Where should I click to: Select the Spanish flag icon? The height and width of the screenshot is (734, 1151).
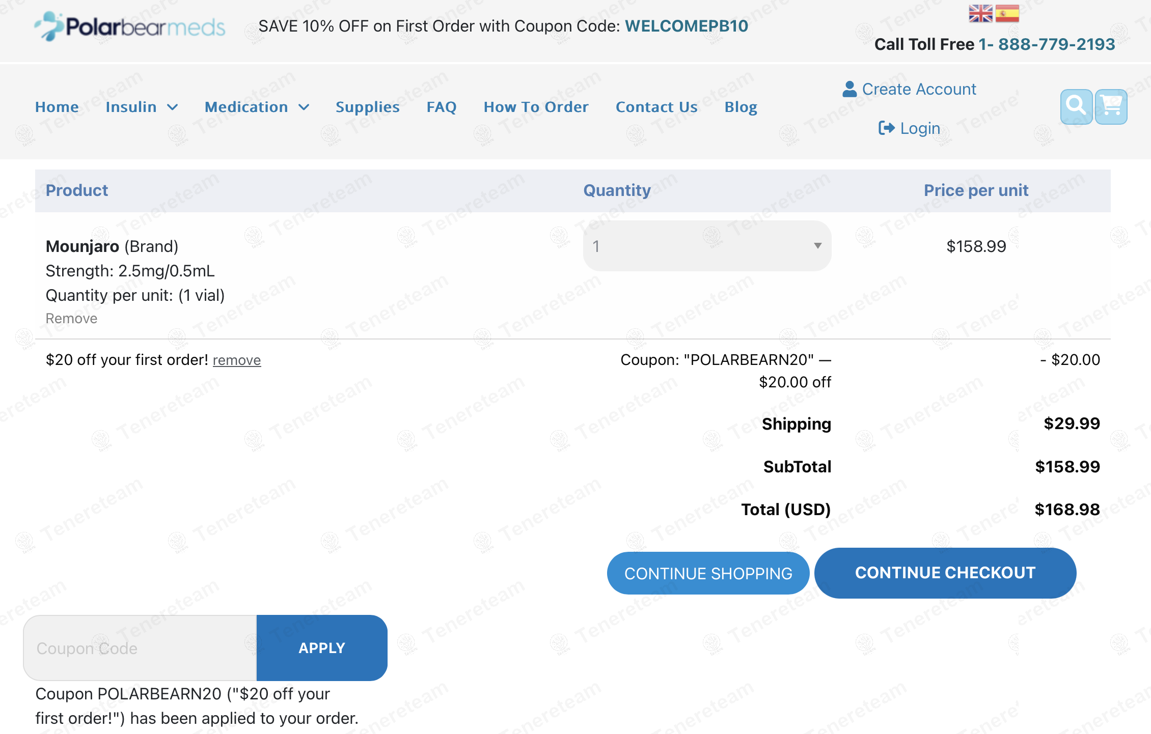point(1007,14)
